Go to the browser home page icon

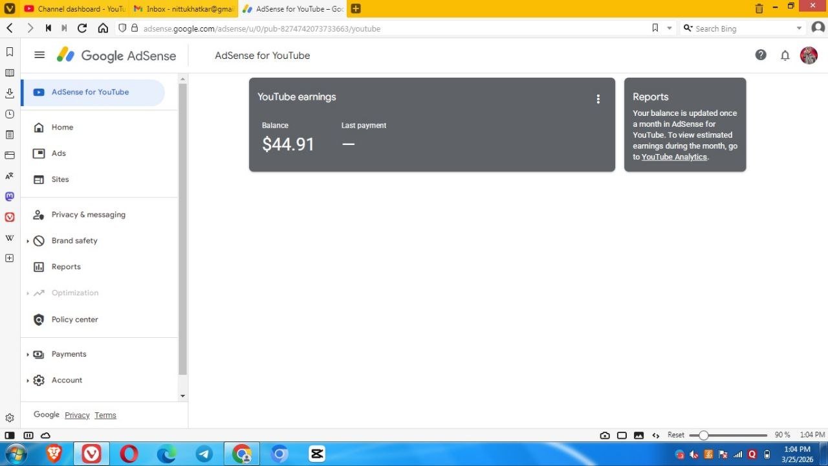tap(103, 28)
